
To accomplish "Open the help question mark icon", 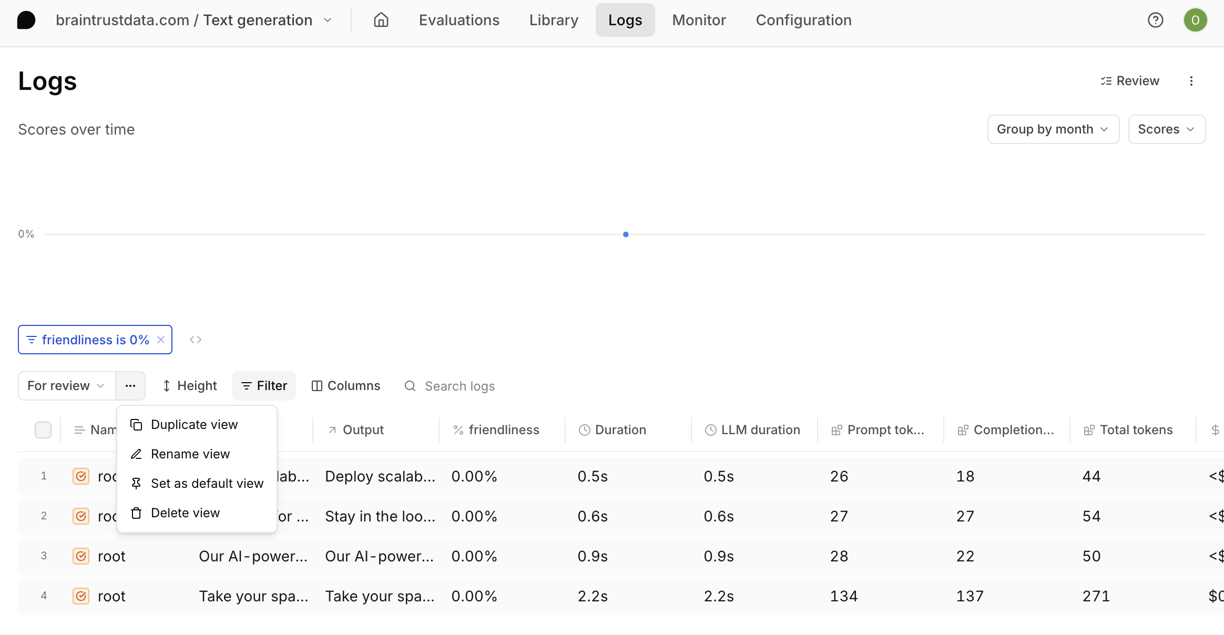I will coord(1155,21).
